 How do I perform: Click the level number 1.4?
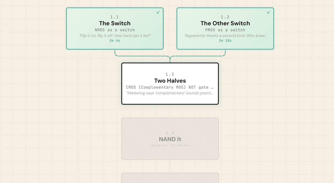[x=170, y=133]
